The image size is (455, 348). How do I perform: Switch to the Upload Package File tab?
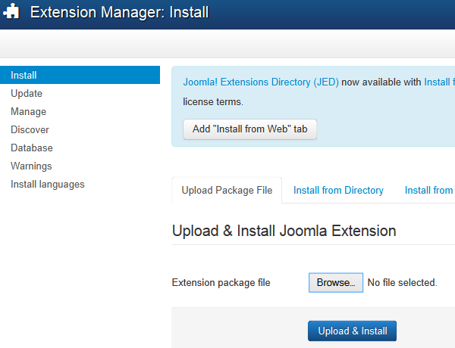click(227, 191)
